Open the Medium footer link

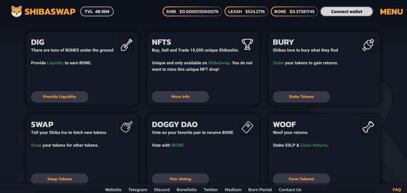(x=233, y=190)
